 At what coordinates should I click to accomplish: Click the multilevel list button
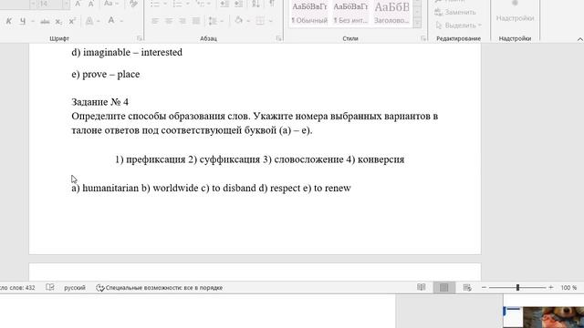[200, 4]
